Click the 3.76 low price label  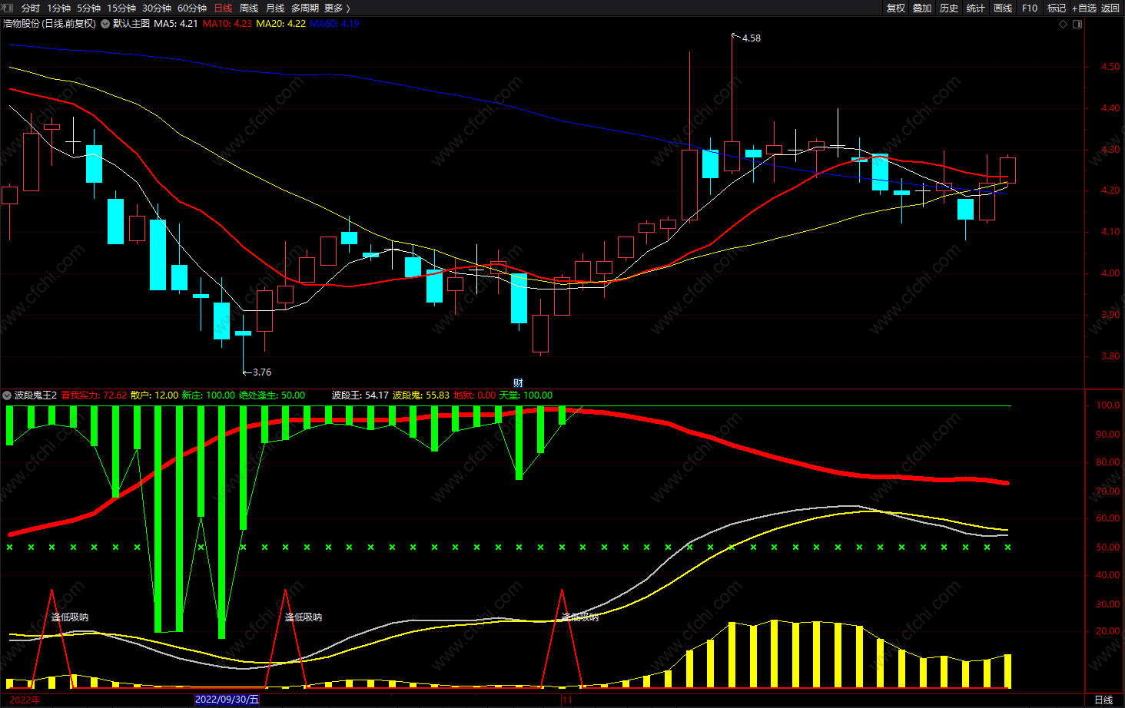tap(261, 372)
